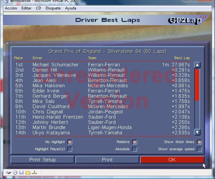The height and width of the screenshot is (179, 215).
Task: Click the shared folder status icon
Action: (x=28, y=173)
